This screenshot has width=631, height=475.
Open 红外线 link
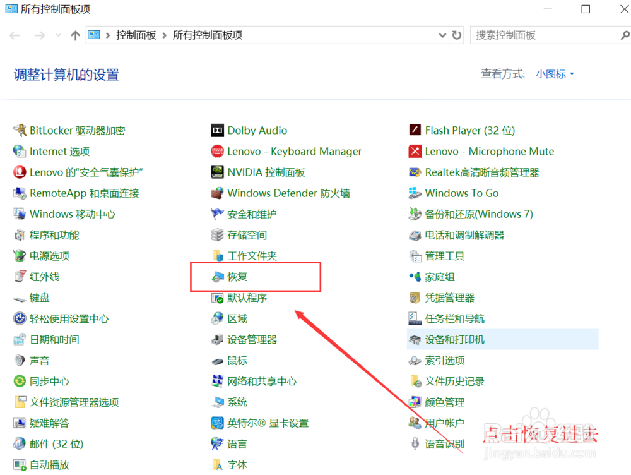[x=44, y=277]
